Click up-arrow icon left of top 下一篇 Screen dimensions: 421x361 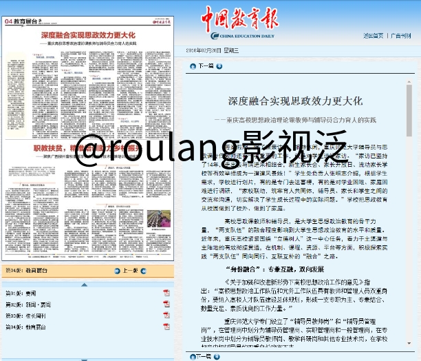[x=193, y=66]
